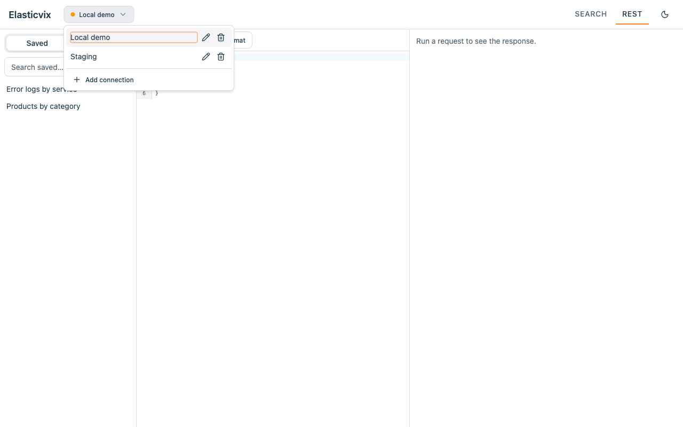The width and height of the screenshot is (683, 427).
Task: Click the Elasticvix logo title
Action: click(30, 14)
